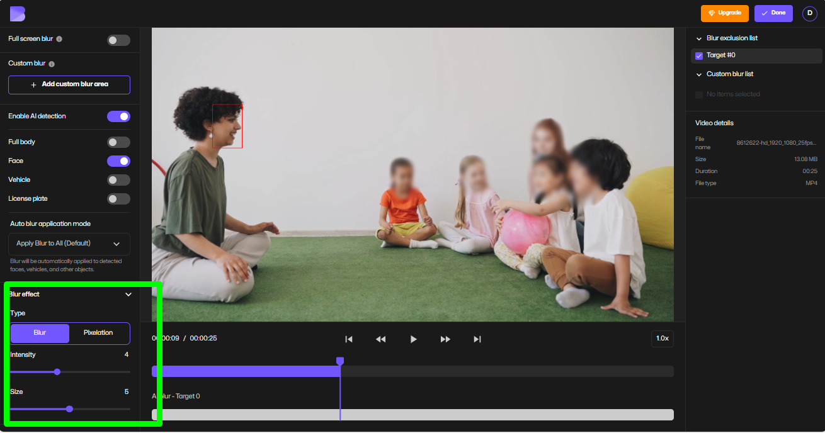Click the video preview frame
Image resolution: width=825 pixels, height=433 pixels.
coord(412,175)
